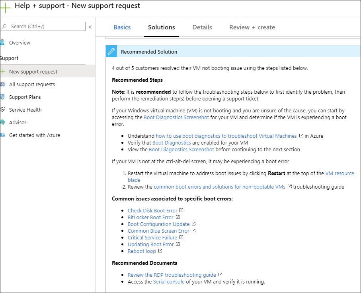Collapse the sidebar with the double-chevron

tap(90, 27)
